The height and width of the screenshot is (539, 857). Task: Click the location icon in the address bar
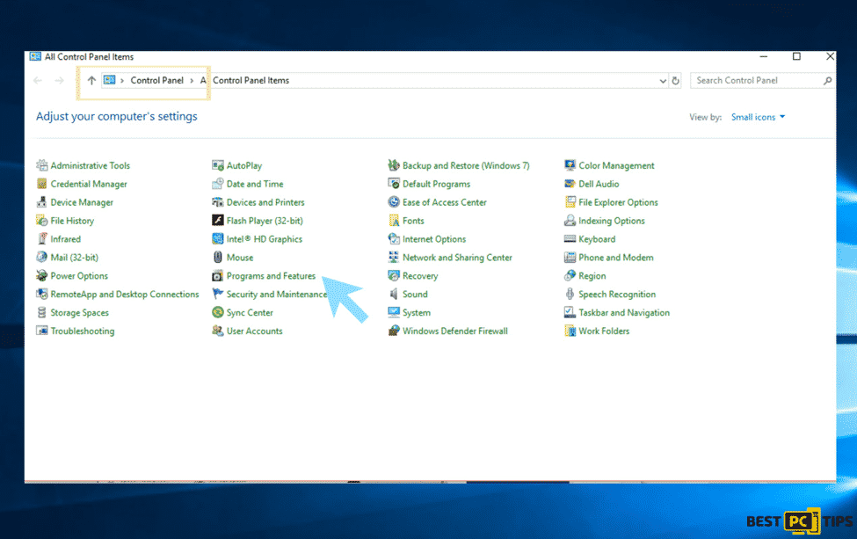tap(109, 80)
